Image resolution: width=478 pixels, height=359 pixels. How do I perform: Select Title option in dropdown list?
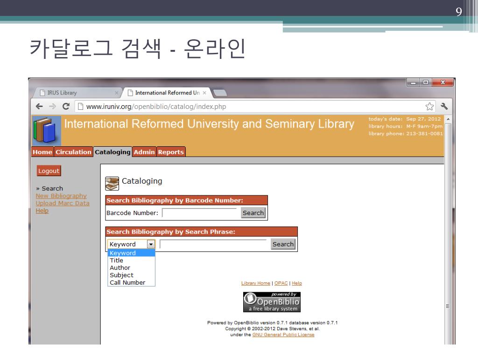[131, 260]
